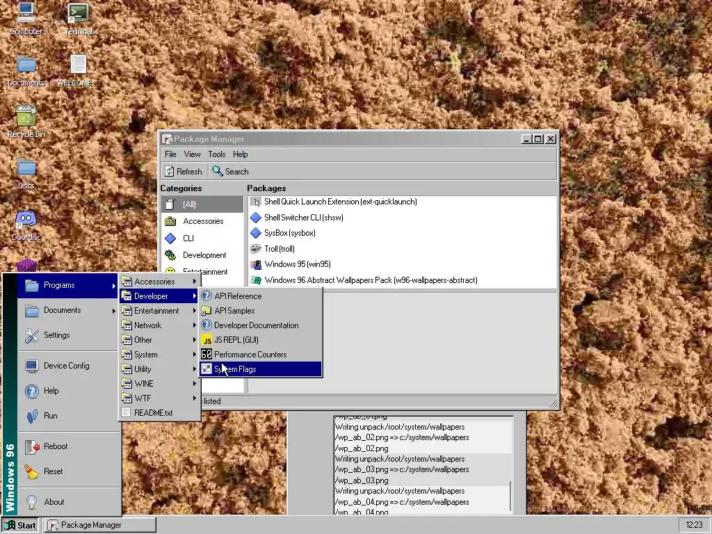
Task: Click the Developer programs submenu entry
Action: tap(159, 296)
